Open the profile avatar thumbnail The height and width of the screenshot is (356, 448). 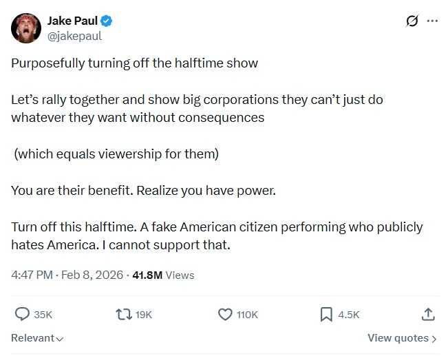coord(25,28)
